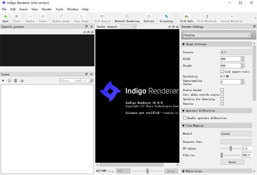Open the Scene menu

tap(23, 9)
